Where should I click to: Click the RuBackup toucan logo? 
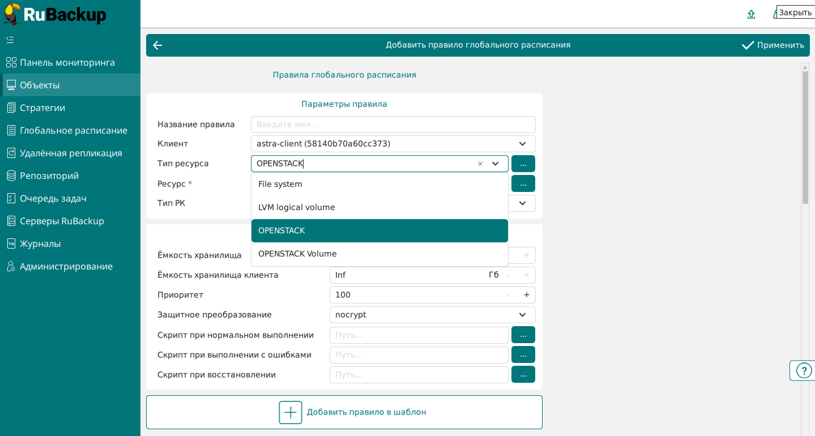(12, 14)
